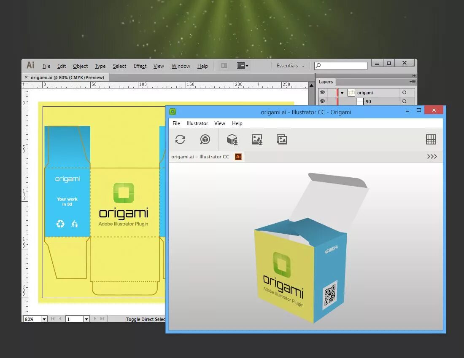Go to previous artboard button

60,319
